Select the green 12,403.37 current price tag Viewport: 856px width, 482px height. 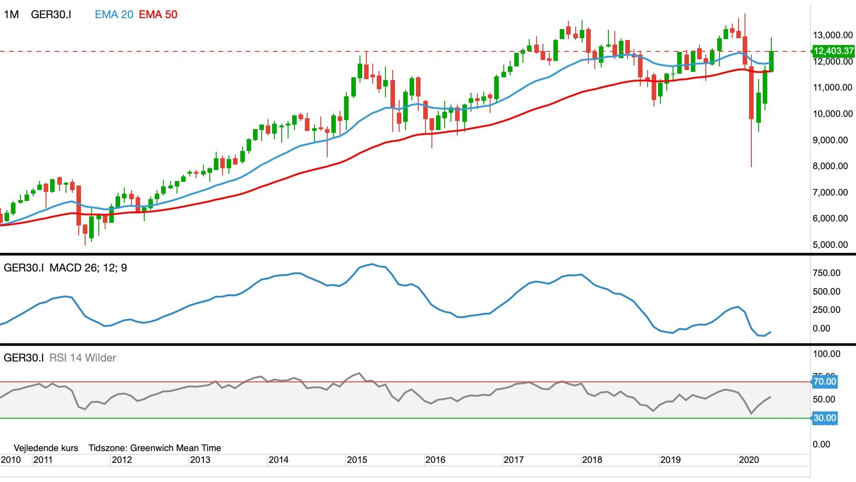tap(833, 51)
